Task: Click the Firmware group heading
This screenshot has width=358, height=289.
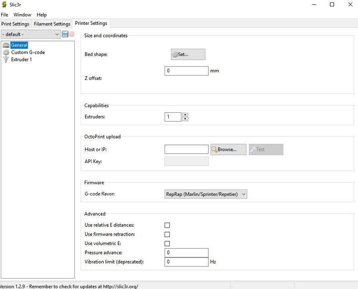Action: (94, 183)
